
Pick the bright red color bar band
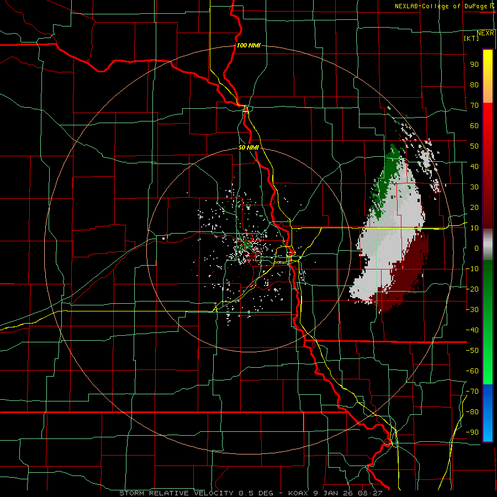click(x=488, y=116)
